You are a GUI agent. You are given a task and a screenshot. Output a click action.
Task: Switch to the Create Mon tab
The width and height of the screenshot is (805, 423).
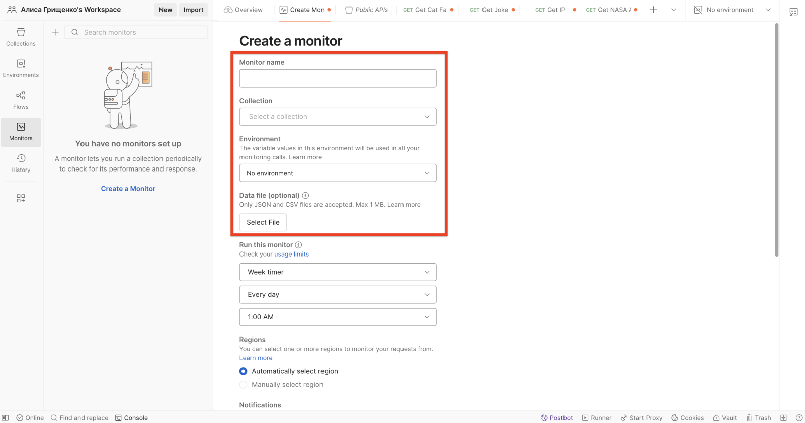(305, 10)
